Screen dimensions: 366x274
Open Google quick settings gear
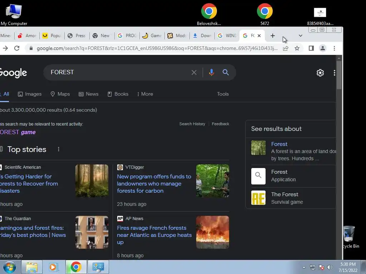320,73
